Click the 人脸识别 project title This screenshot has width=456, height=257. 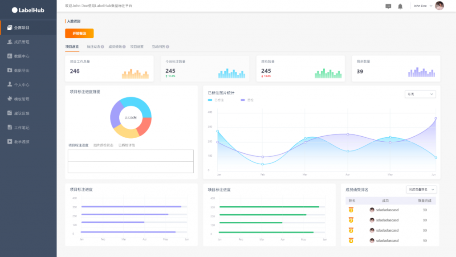coord(74,21)
